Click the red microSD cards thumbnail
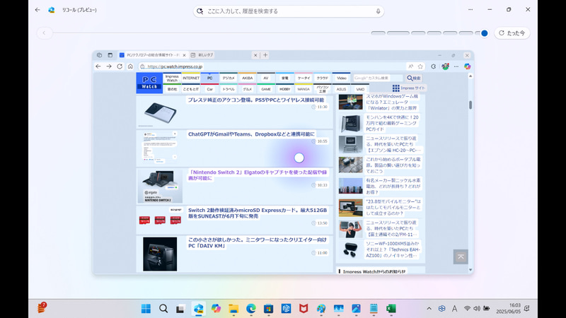 (x=160, y=218)
